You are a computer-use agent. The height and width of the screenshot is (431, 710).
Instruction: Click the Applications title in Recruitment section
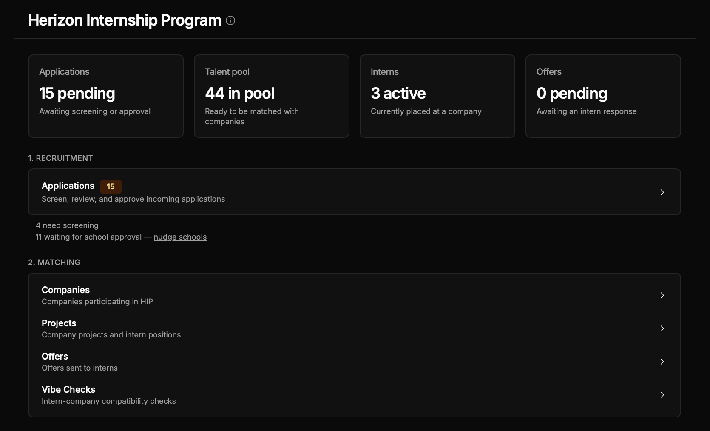point(68,186)
